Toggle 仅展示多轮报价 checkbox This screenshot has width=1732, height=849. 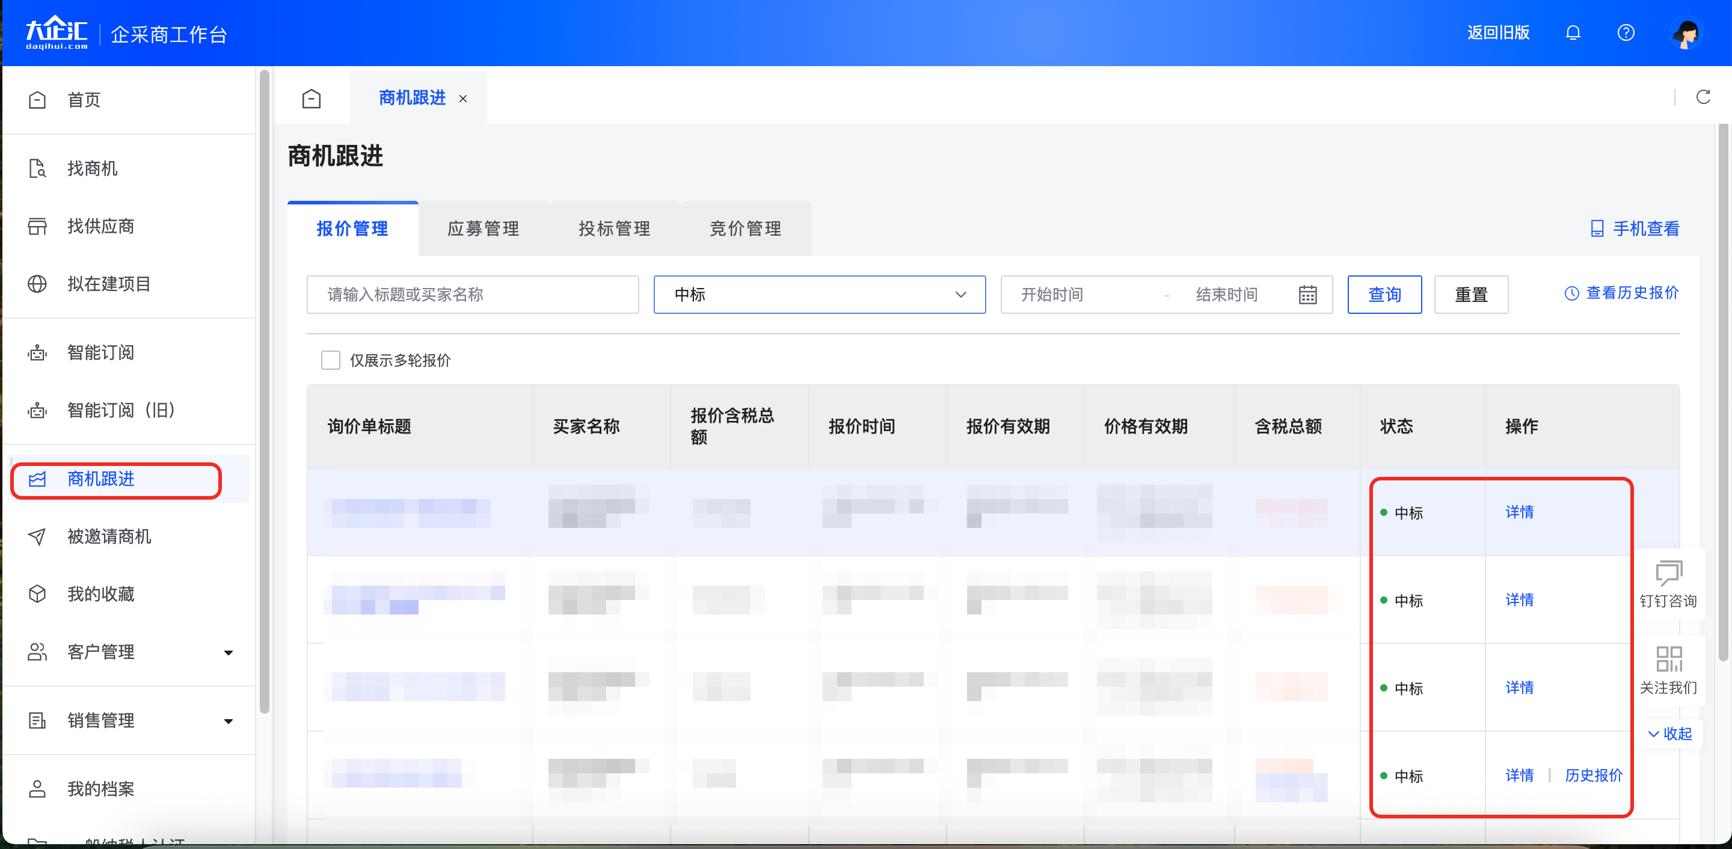coord(331,360)
